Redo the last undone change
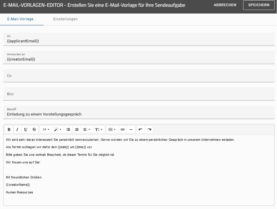 point(149,129)
